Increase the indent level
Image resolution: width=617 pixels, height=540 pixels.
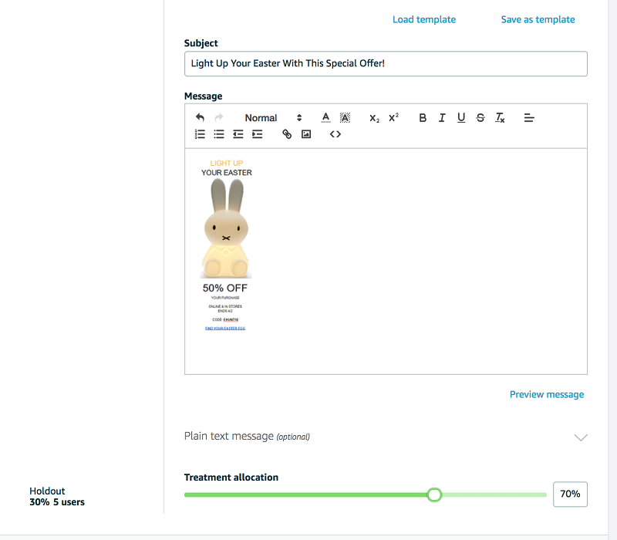258,134
